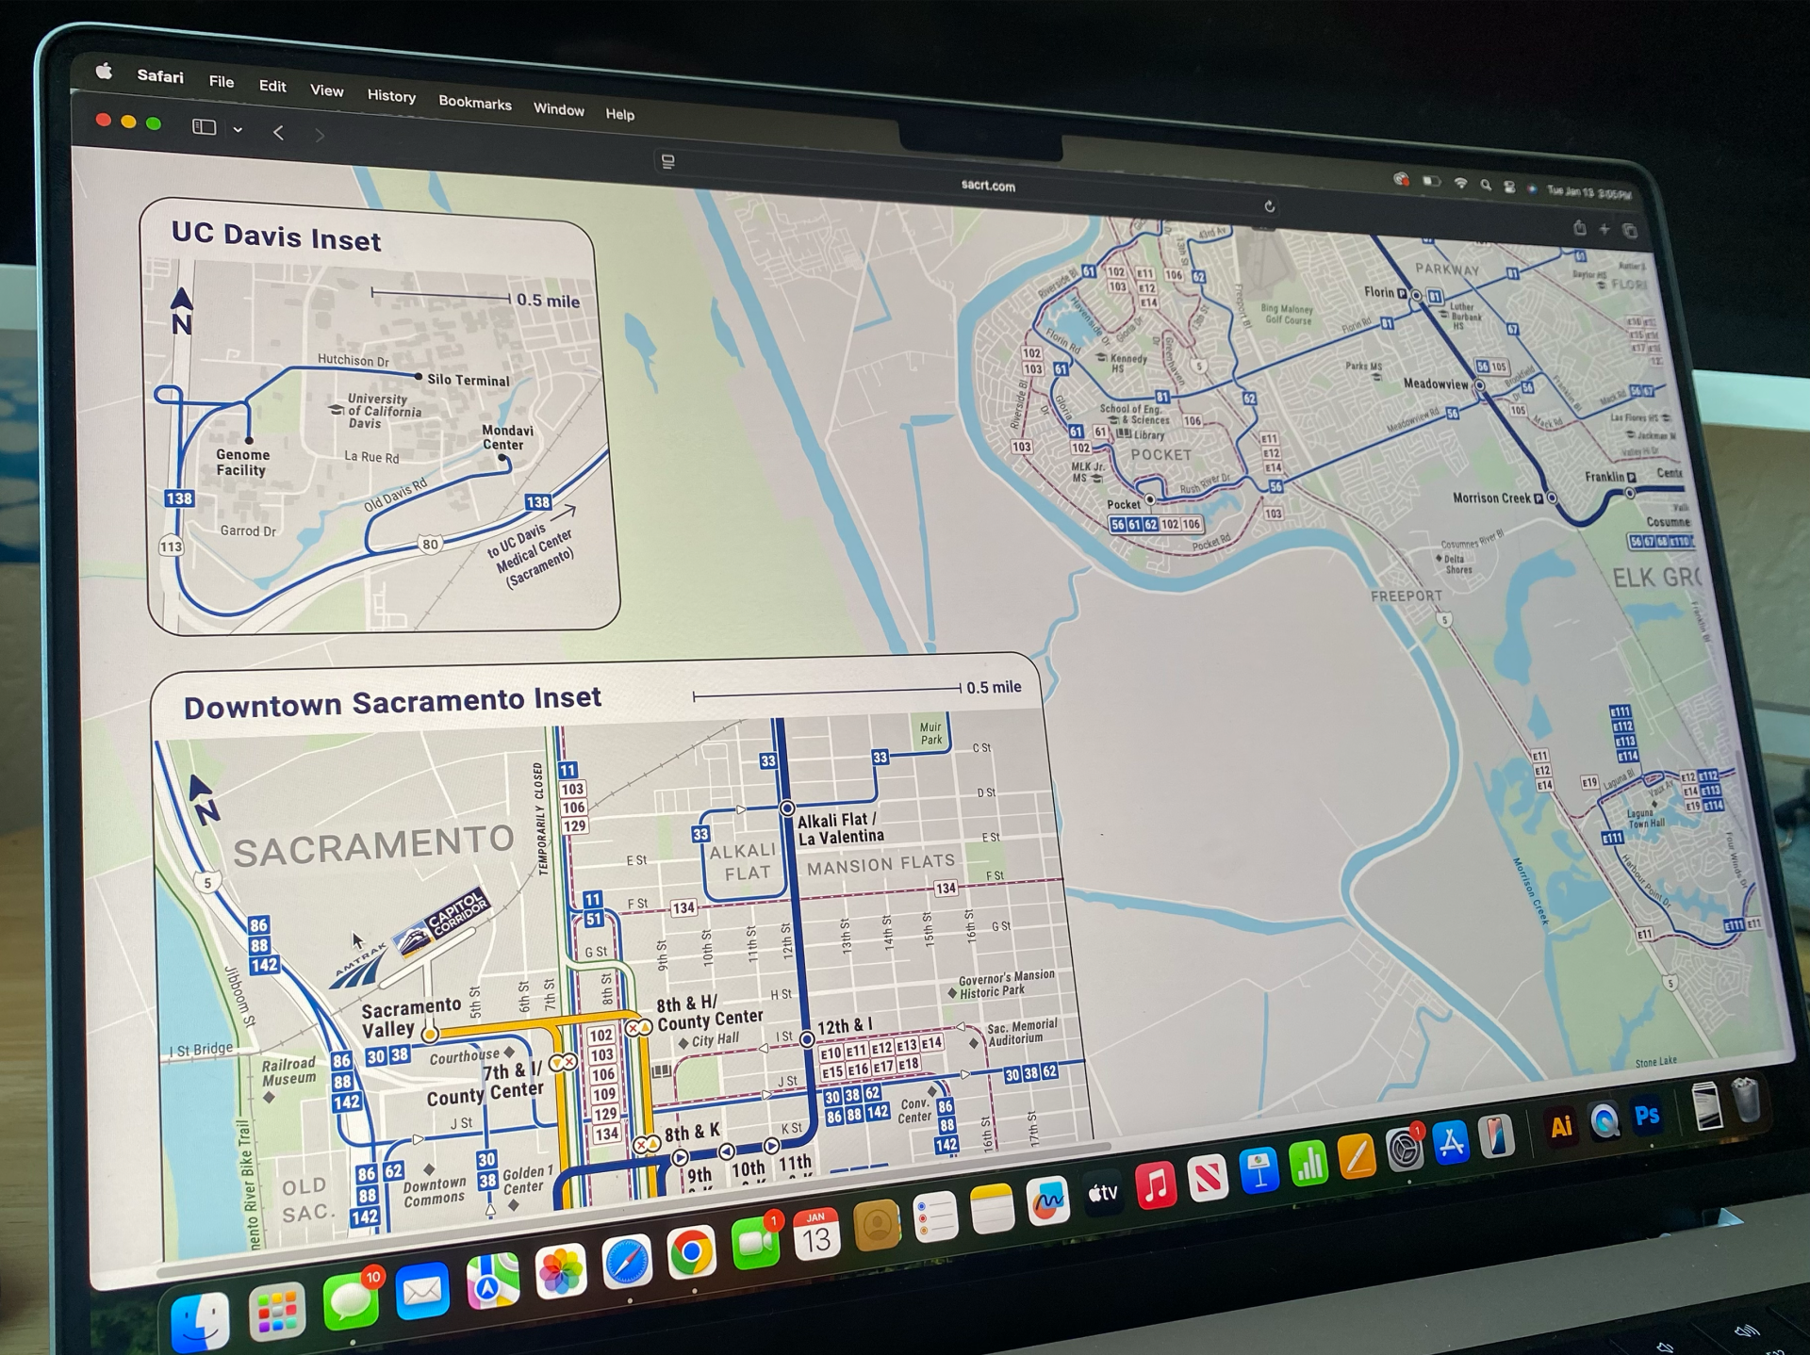This screenshot has height=1355, width=1810.
Task: Click the Share icon in Safari toolbar
Action: (1580, 228)
